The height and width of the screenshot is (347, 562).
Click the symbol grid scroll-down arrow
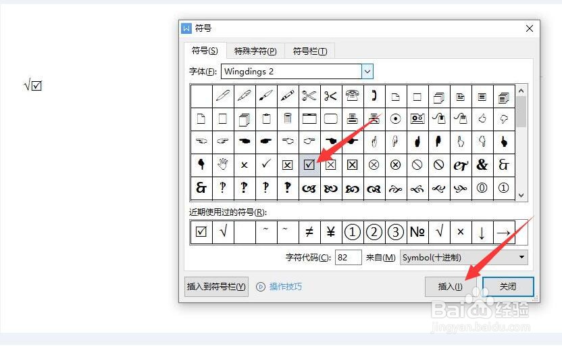pos(521,195)
